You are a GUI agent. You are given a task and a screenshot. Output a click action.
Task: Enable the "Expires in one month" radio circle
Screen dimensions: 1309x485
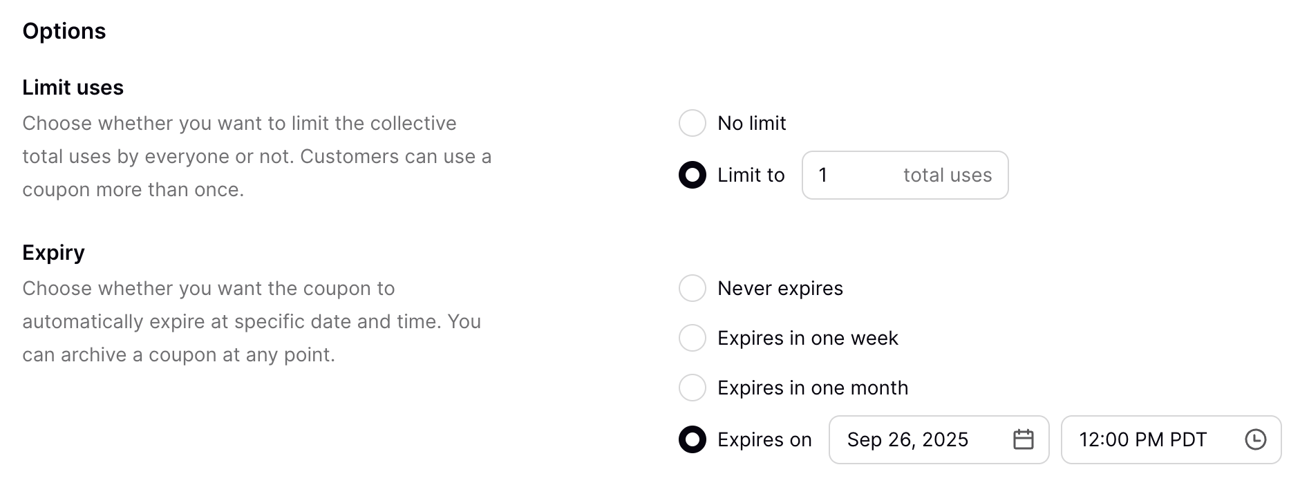[693, 388]
